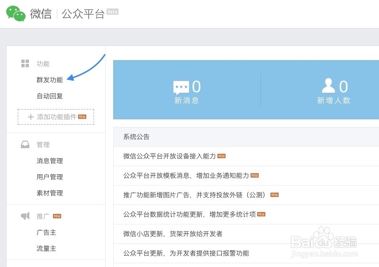Click the 新增人数 count 0
Viewport: 379px width, 267px height.
click(343, 87)
